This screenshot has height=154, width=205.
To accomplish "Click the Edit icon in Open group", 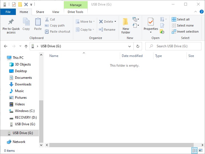I will [162, 25].
